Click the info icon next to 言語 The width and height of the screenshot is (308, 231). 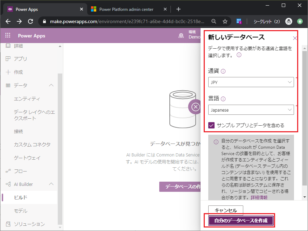pyautogui.click(x=223, y=99)
